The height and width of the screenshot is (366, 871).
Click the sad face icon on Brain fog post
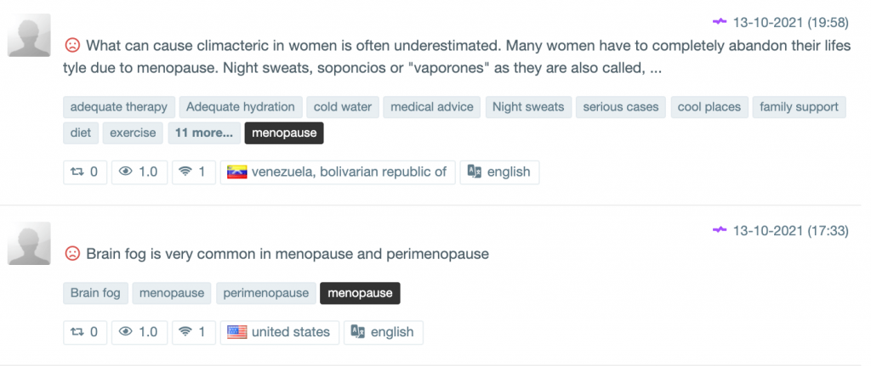pos(72,254)
